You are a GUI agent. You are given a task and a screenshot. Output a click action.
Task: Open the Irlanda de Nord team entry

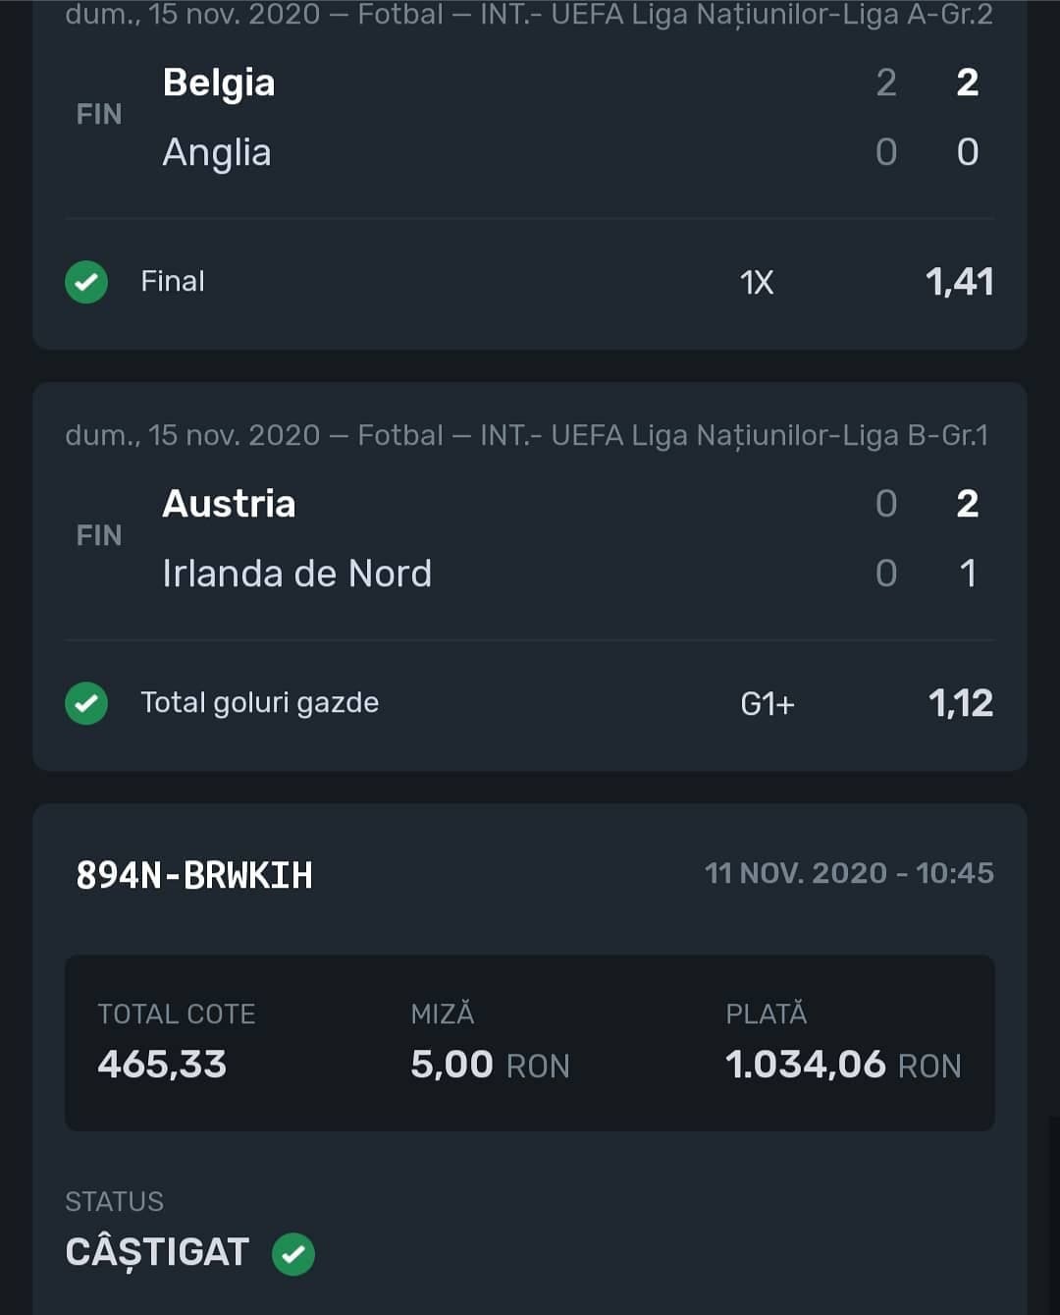coord(297,574)
